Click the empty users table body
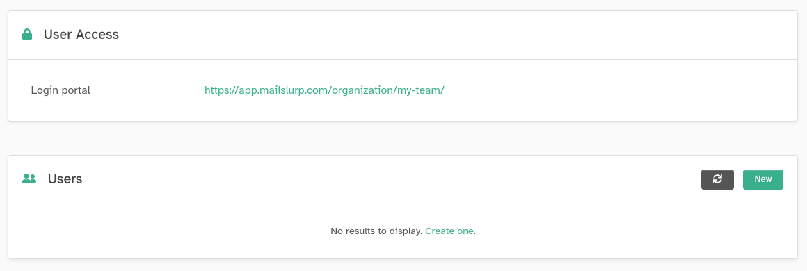This screenshot has width=807, height=271. 403,231
